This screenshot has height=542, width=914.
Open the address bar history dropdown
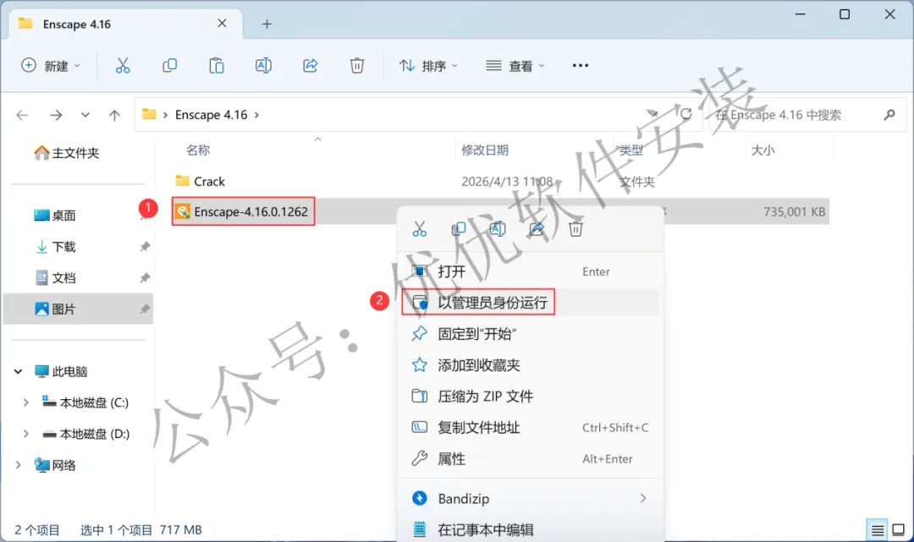pyautogui.click(x=652, y=113)
